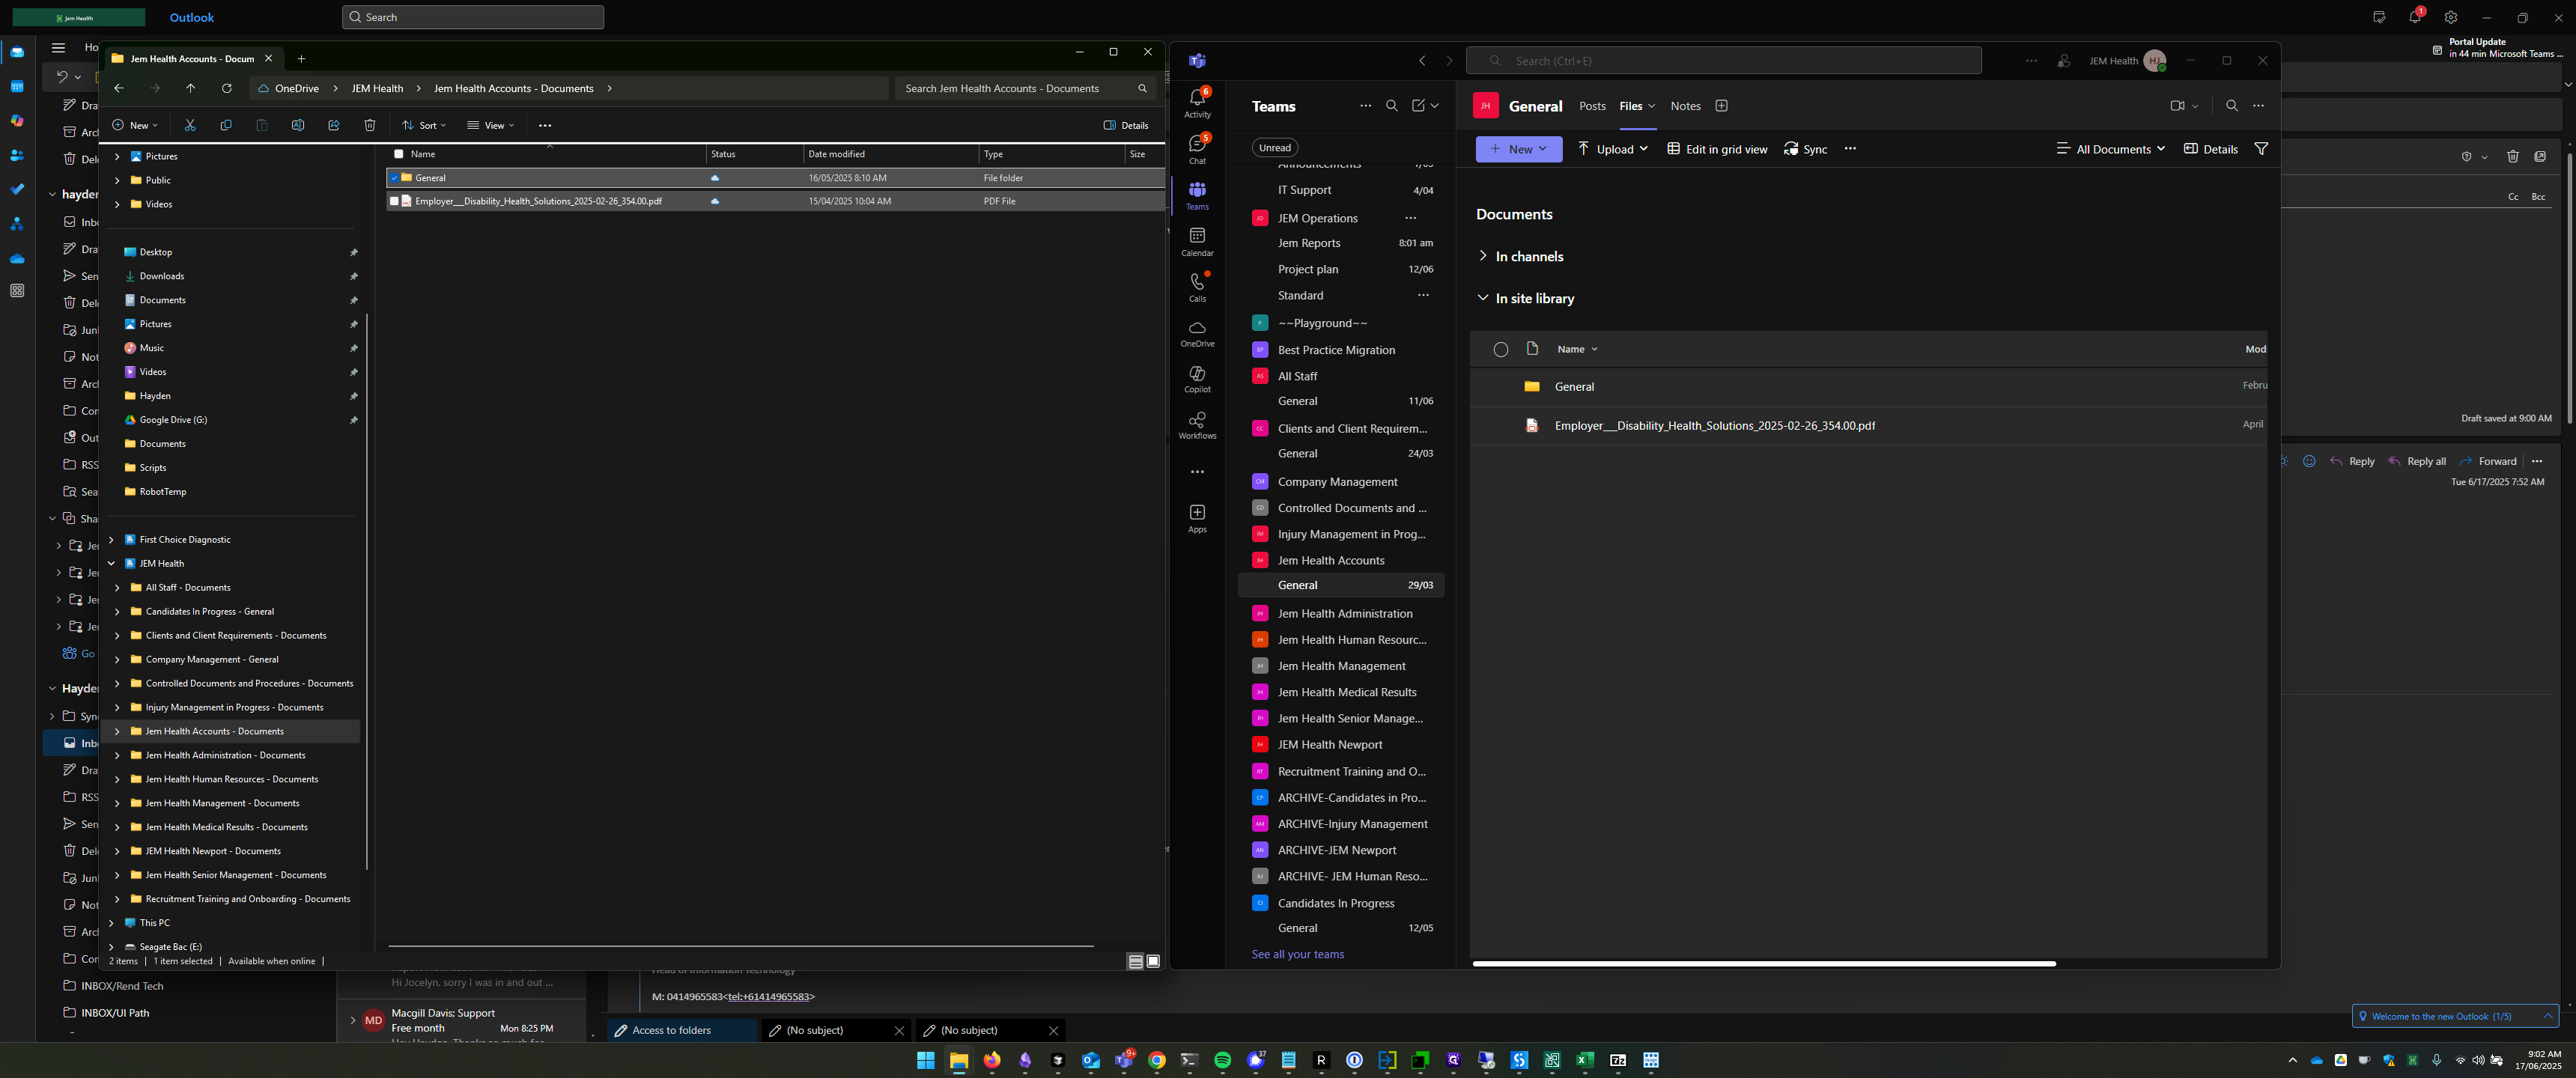Expand Jem Health Administration - Documents tree node
Image resolution: width=2576 pixels, height=1078 pixels.
point(117,756)
